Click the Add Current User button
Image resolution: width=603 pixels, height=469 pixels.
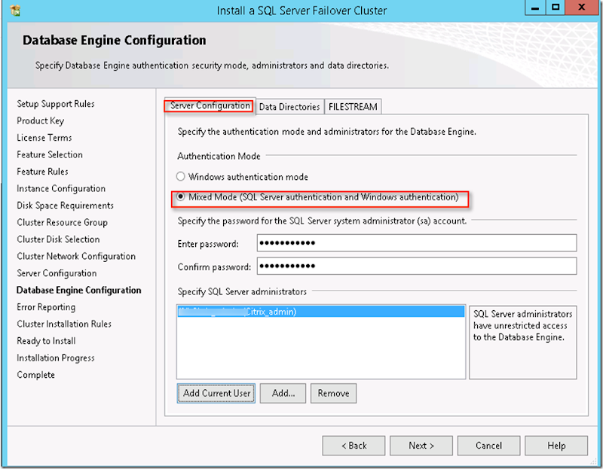click(216, 393)
